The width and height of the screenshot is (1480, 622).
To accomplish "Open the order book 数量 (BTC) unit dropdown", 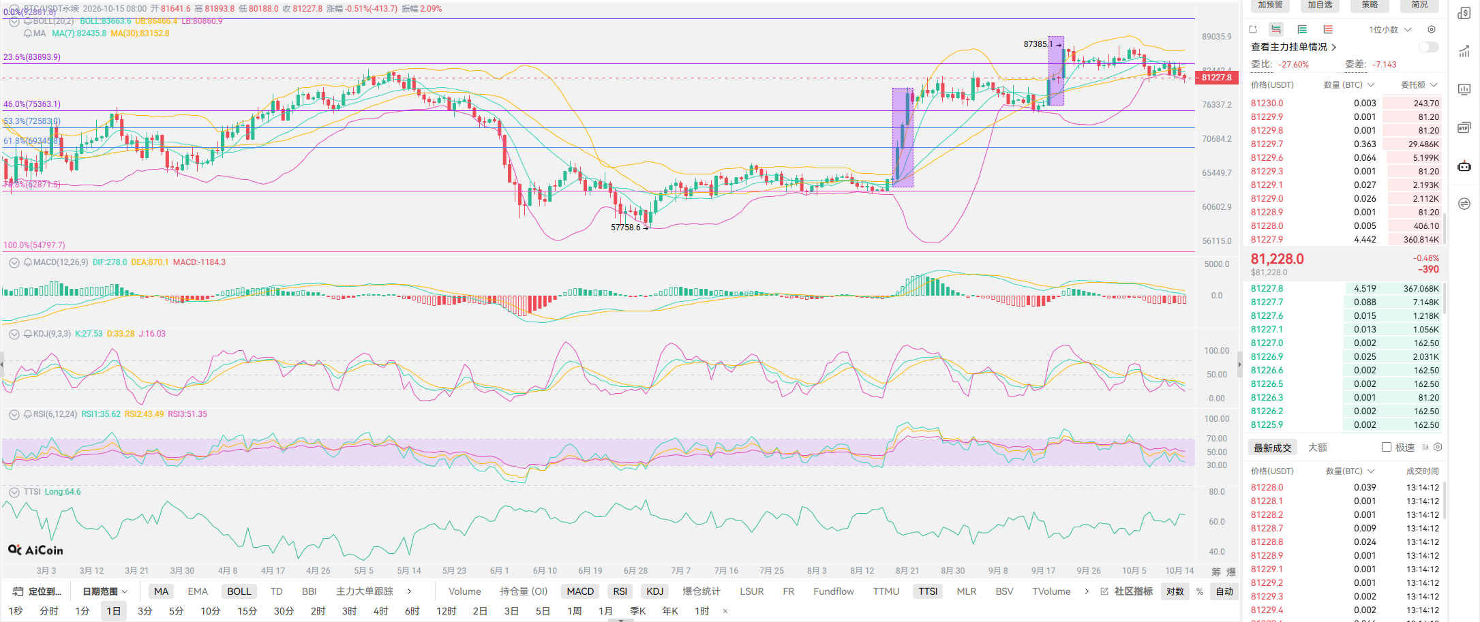I will 1349,85.
